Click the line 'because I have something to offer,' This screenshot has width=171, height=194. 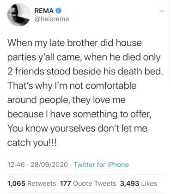(79, 115)
